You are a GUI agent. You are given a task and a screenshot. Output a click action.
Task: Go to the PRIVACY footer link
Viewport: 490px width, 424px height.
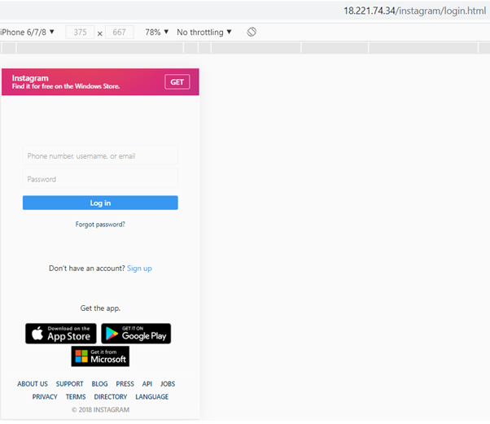point(45,397)
